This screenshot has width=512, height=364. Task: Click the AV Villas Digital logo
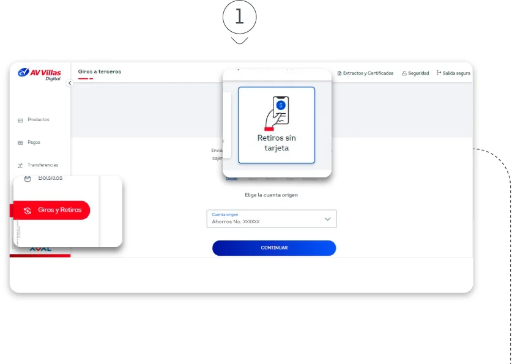coord(40,74)
